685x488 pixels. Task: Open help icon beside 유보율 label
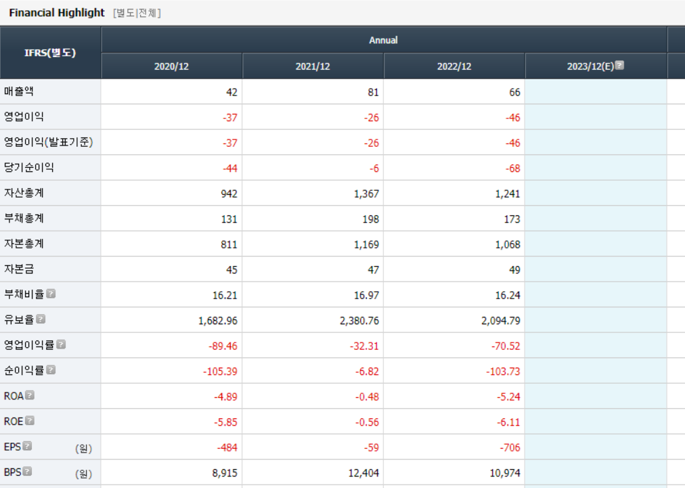pyautogui.click(x=41, y=319)
